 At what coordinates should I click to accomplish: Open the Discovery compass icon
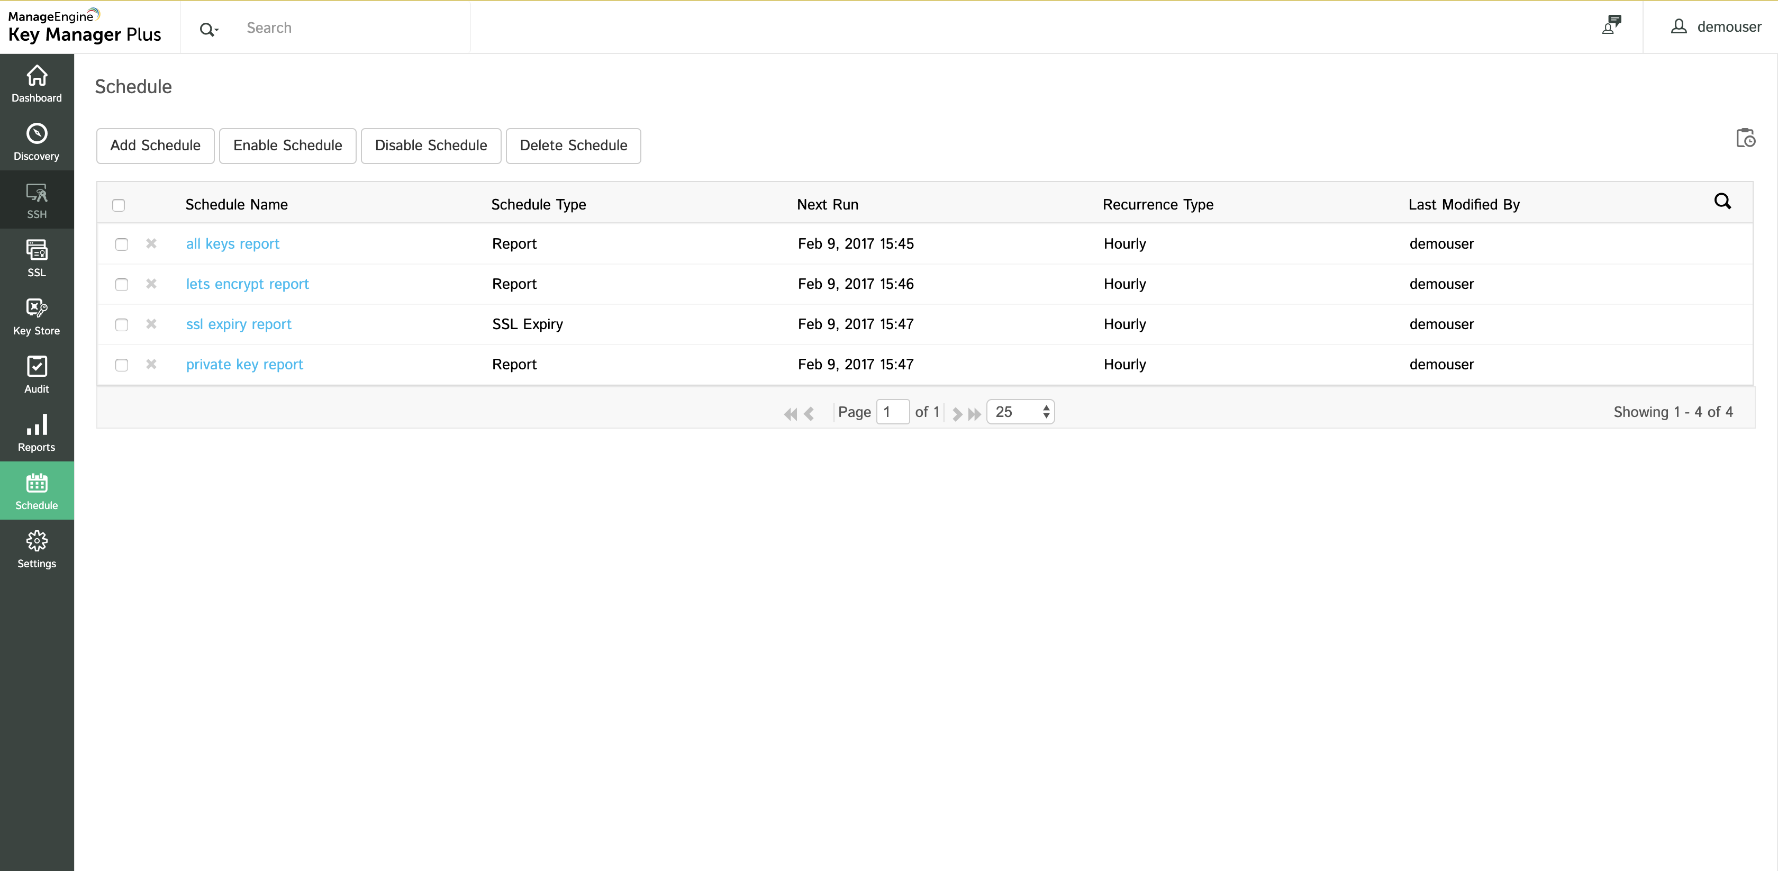tap(37, 134)
